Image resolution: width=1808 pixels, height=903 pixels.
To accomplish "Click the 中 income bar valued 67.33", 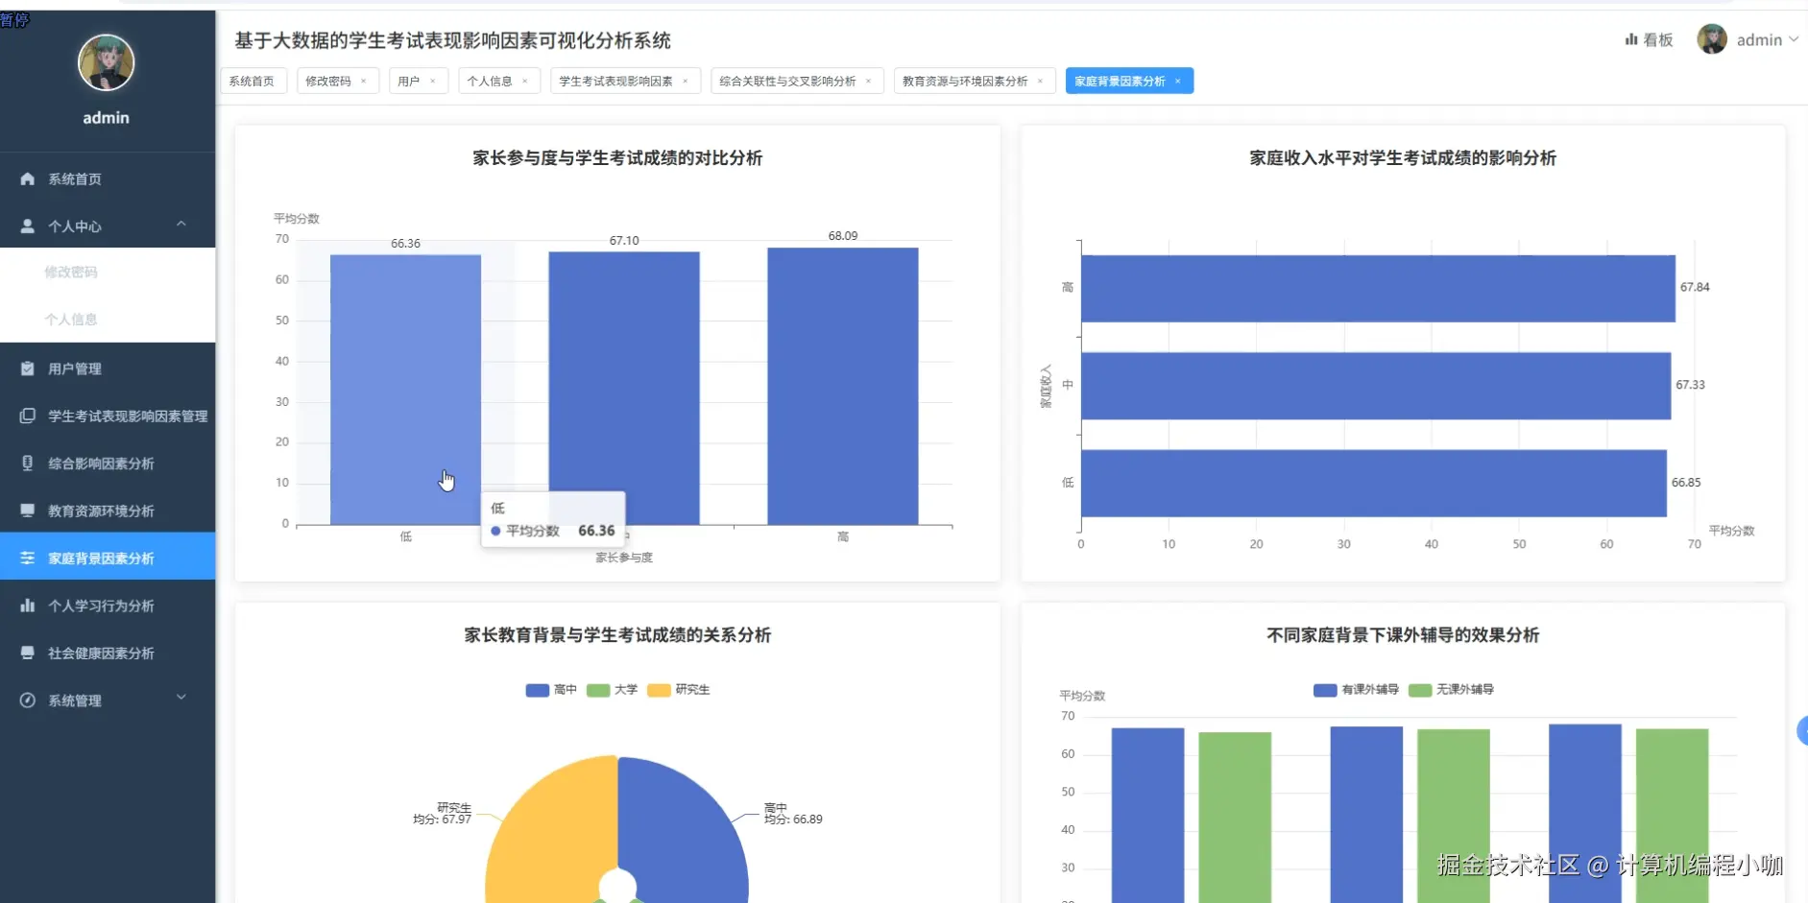I will [1376, 386].
